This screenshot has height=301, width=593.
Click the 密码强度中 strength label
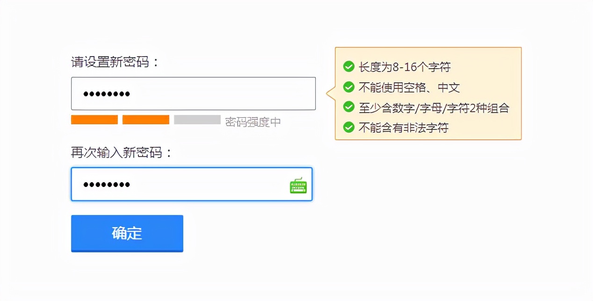tap(253, 122)
